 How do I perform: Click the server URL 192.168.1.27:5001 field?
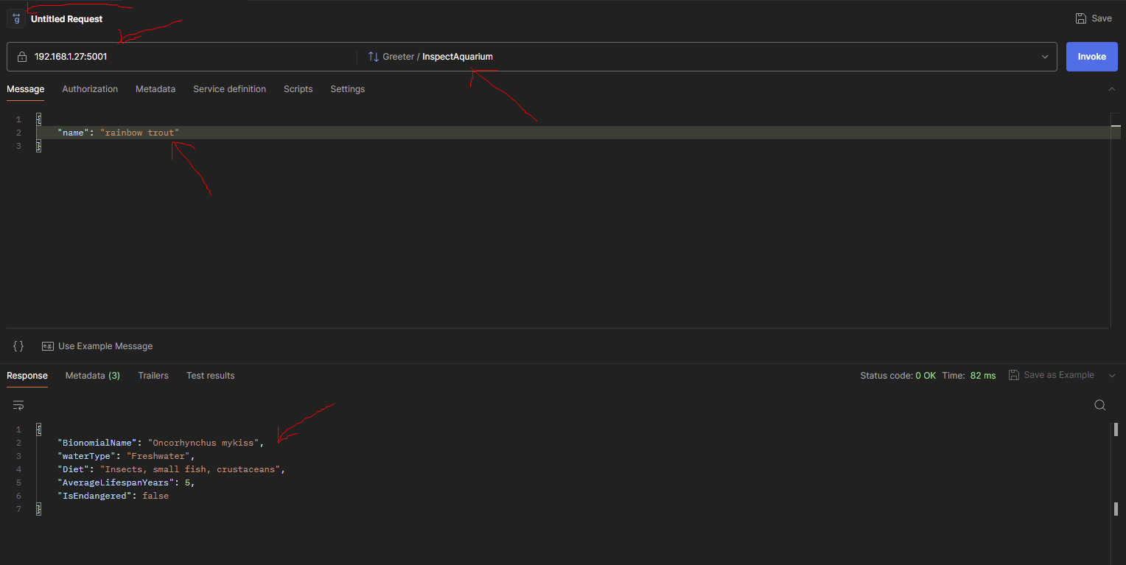181,57
